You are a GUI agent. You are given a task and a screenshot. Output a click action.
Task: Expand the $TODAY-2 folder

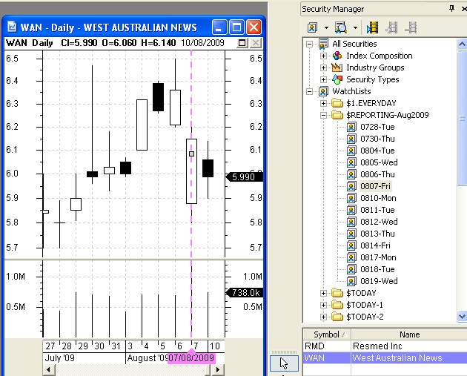tap(323, 317)
